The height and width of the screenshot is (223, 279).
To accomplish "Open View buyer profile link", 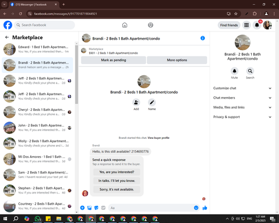I will 158,138.
